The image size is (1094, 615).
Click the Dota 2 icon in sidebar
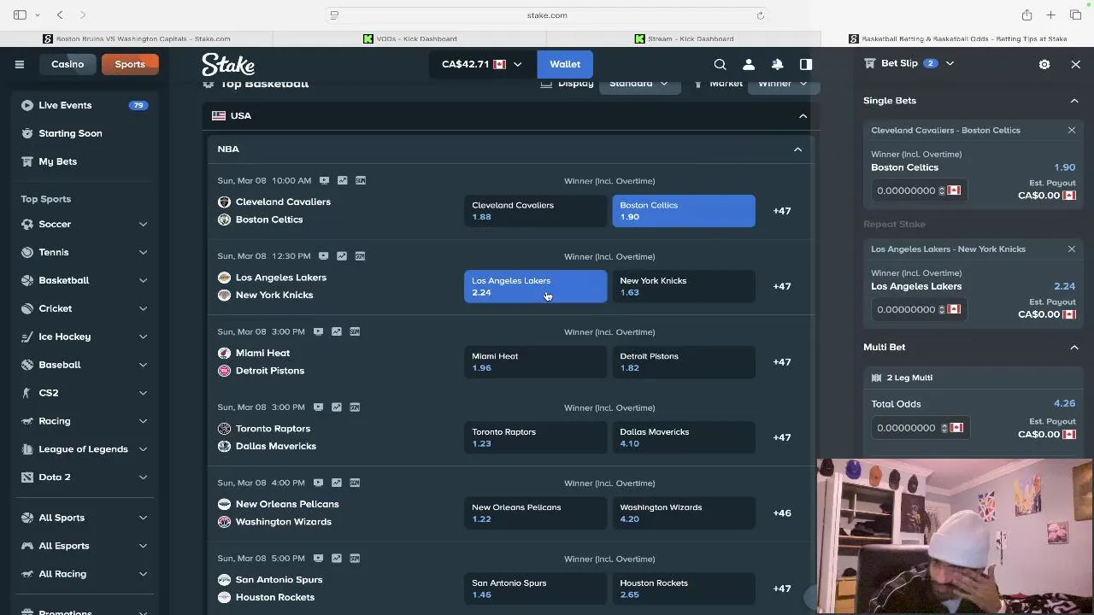pos(27,477)
